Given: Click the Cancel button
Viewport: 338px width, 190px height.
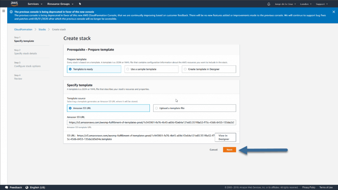Looking at the screenshot, I should pyautogui.click(x=214, y=150).
